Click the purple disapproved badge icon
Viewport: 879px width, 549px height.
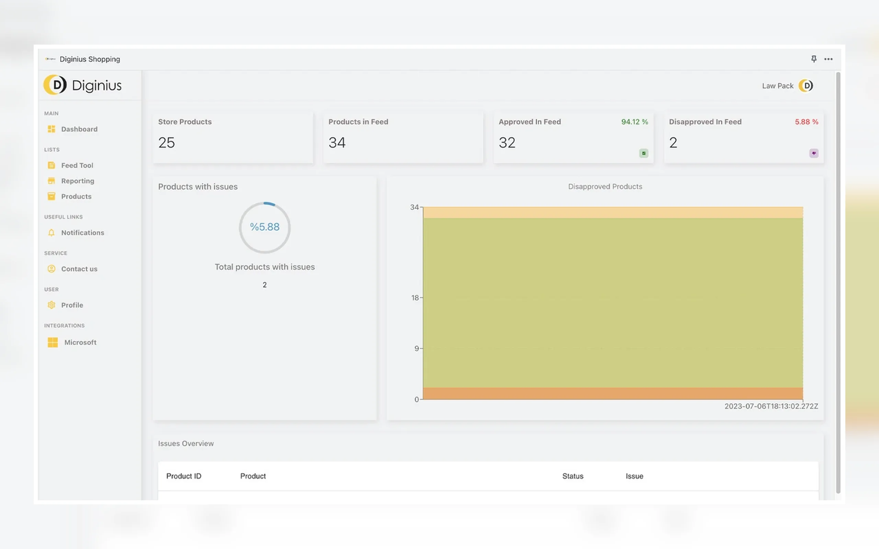(814, 153)
